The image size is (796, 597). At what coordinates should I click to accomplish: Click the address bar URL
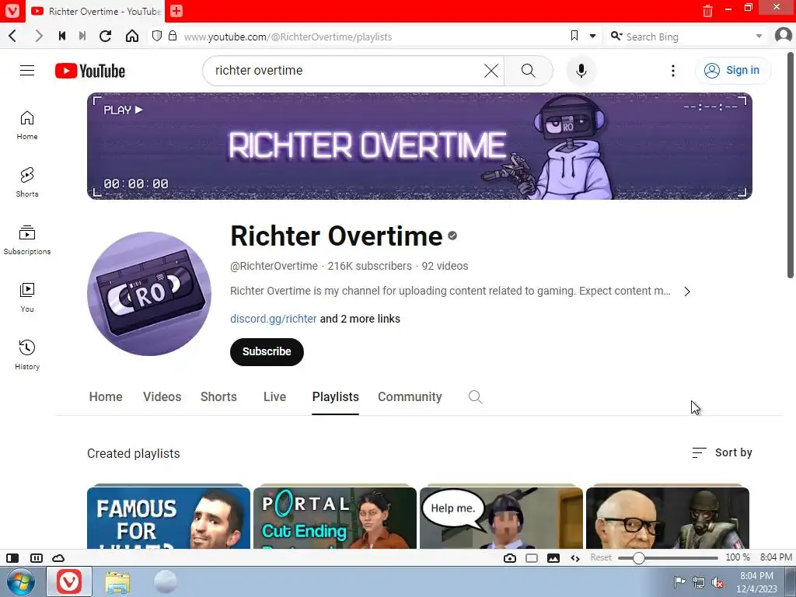[x=288, y=37]
